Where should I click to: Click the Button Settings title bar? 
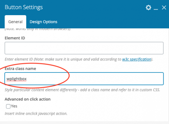pos(70,8)
